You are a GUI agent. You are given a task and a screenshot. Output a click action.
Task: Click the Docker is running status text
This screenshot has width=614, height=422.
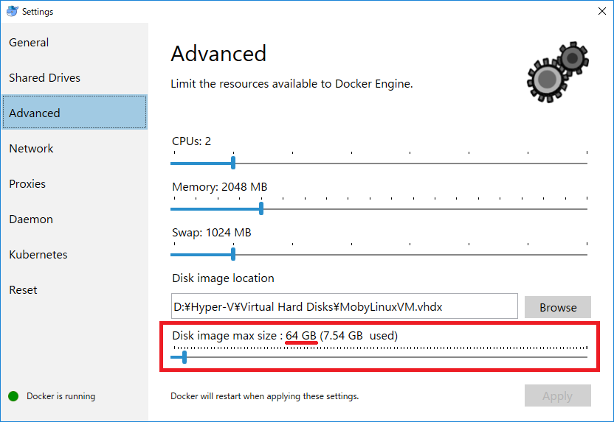pos(61,396)
